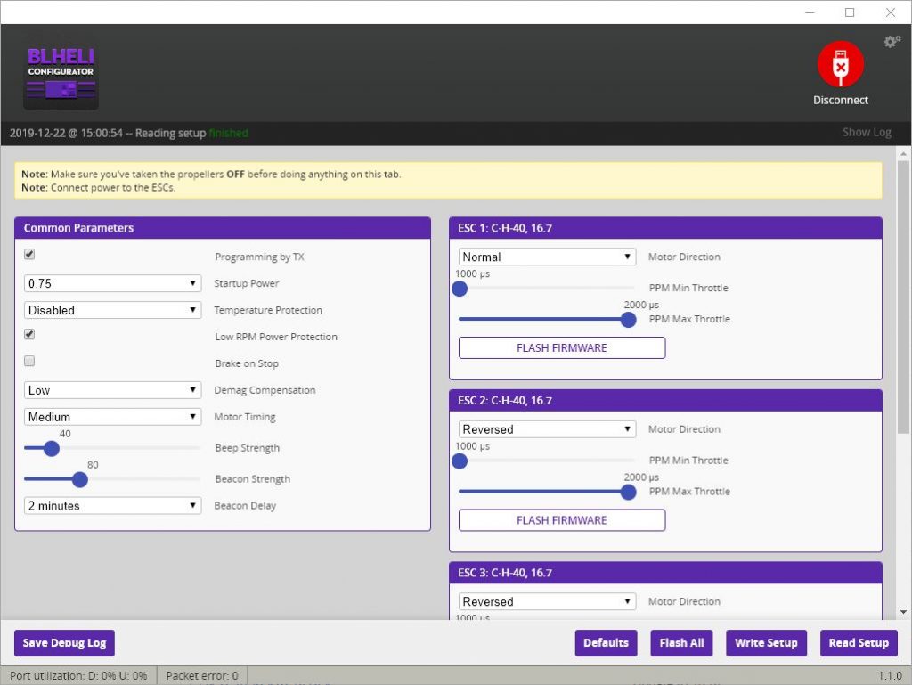Open the Show Log link
Viewport: 912px width, 685px height.
(x=867, y=133)
